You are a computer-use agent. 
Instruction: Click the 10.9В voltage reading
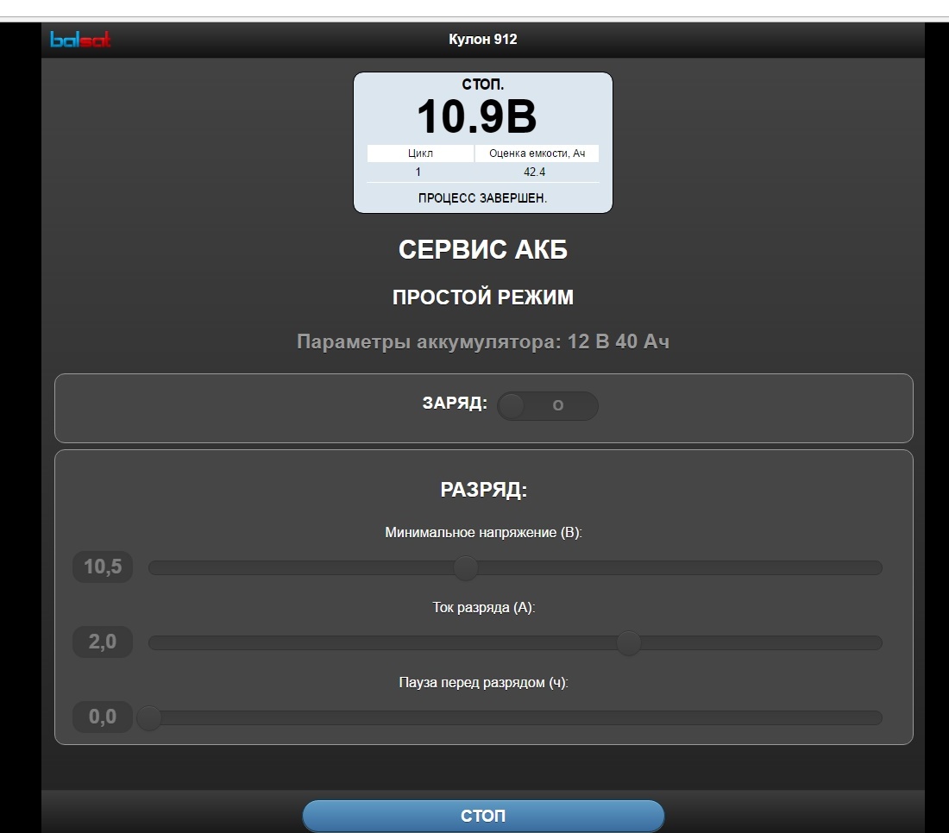click(476, 117)
